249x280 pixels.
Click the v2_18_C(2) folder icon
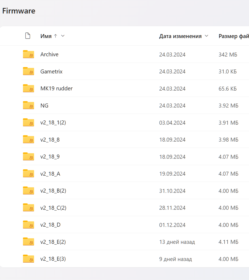[x=28, y=208]
